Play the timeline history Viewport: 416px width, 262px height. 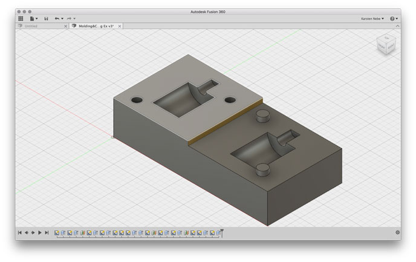40,232
